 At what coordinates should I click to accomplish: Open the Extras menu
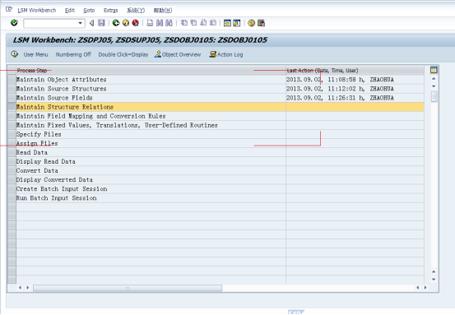pos(111,11)
